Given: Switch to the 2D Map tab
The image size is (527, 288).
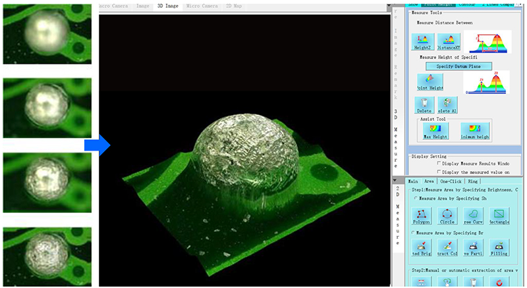Looking at the screenshot, I should [x=234, y=6].
